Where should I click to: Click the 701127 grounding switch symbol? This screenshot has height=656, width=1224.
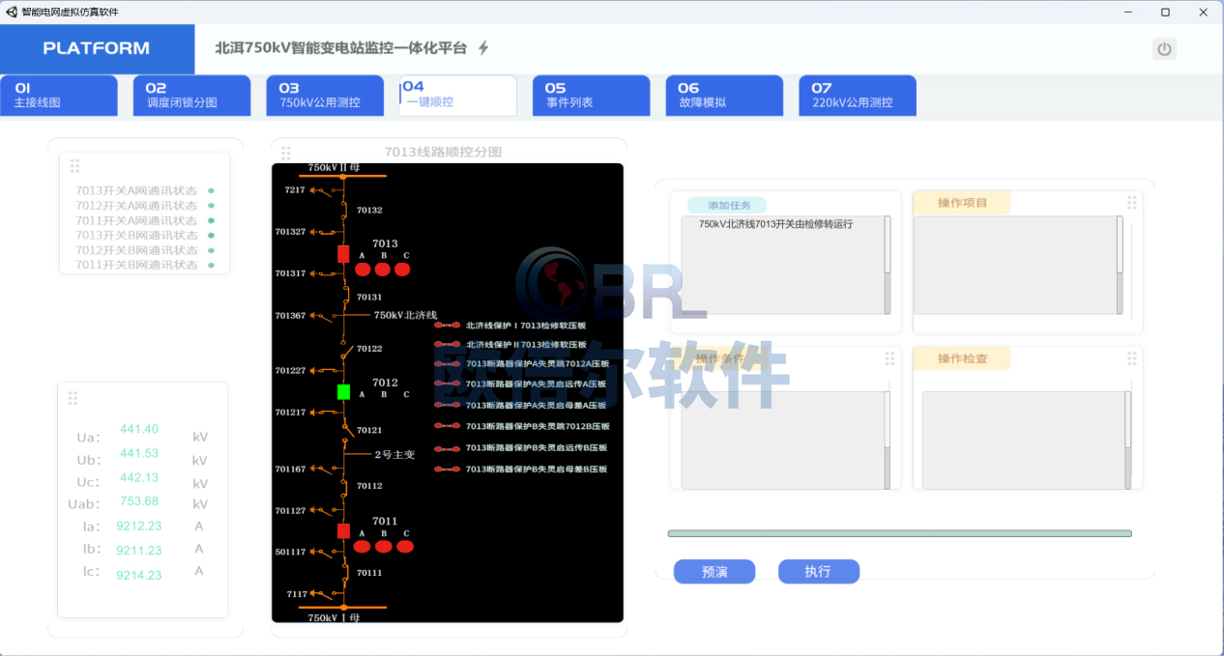click(326, 511)
